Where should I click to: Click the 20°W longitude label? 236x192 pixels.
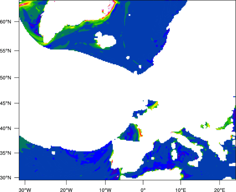click(x=66, y=190)
